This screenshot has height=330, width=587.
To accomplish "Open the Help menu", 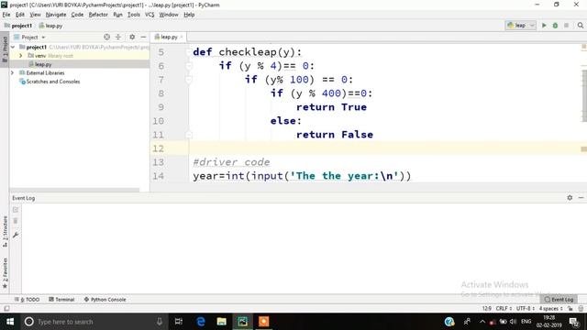I will [x=189, y=15].
